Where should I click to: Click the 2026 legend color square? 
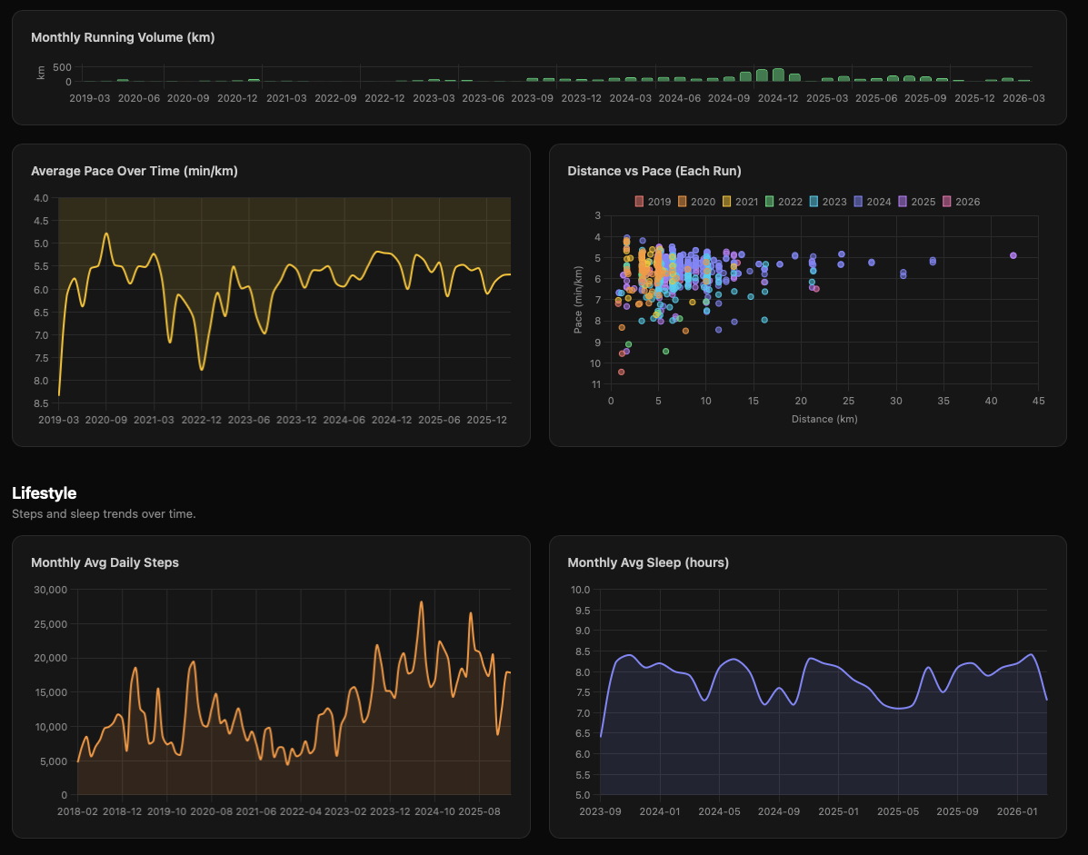(945, 202)
